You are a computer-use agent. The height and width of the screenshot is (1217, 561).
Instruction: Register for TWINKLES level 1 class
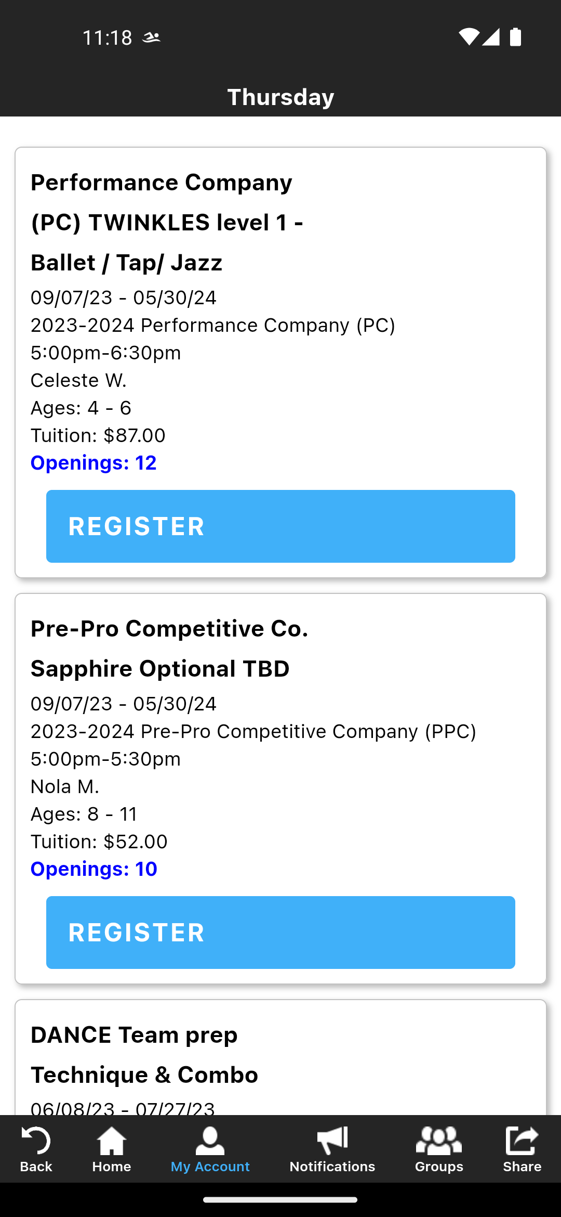280,526
